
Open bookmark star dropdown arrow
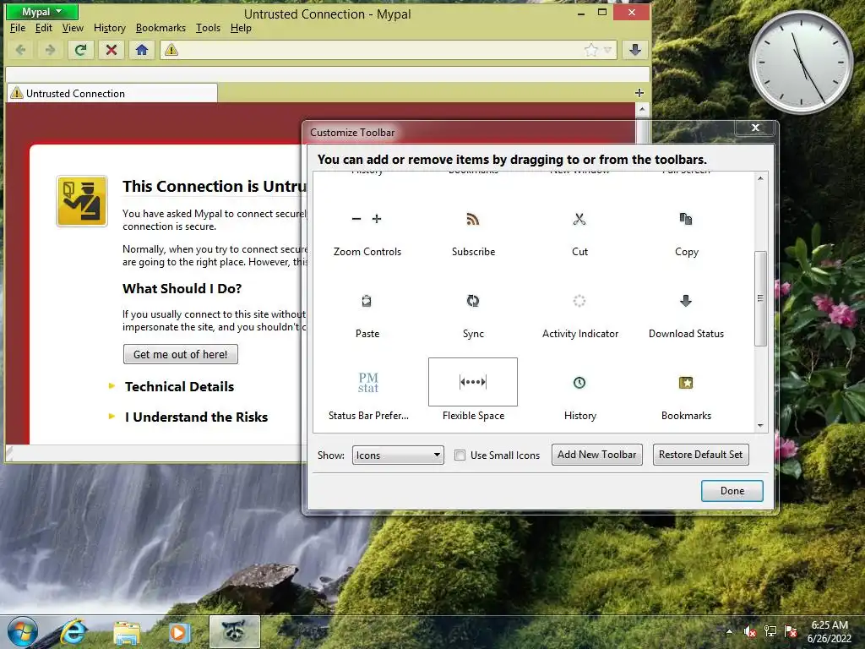[607, 50]
